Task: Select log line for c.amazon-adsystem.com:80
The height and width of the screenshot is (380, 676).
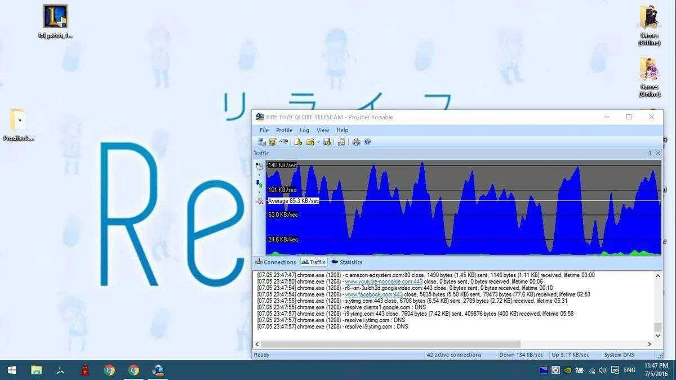Action: pos(426,275)
